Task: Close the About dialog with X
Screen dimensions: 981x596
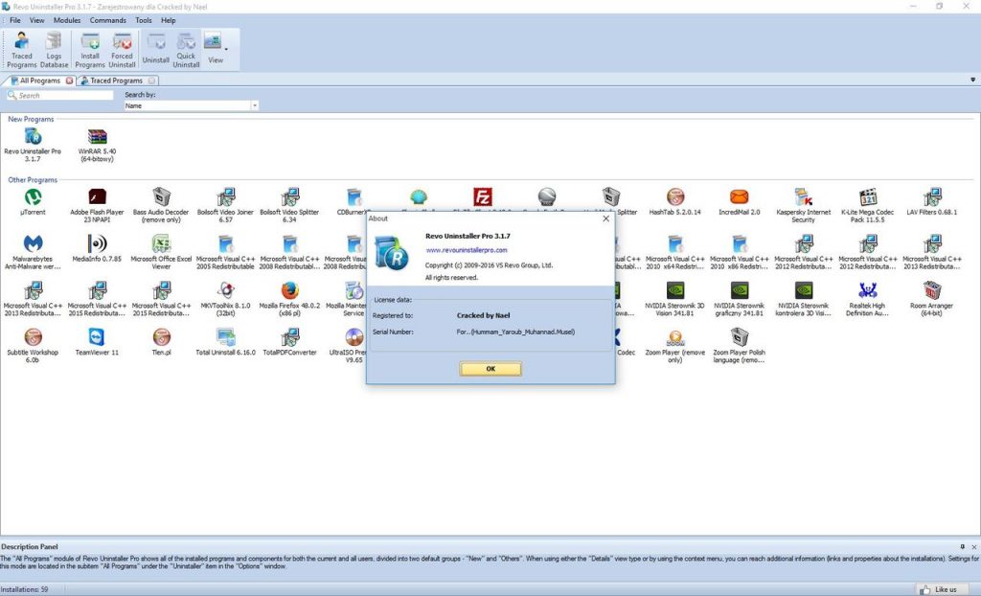Action: pos(605,218)
